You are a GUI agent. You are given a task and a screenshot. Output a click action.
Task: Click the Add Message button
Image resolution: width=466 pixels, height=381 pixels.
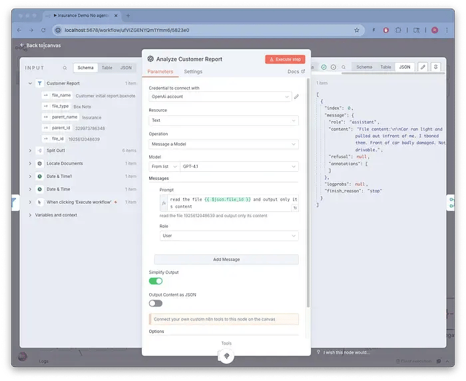[x=226, y=259]
